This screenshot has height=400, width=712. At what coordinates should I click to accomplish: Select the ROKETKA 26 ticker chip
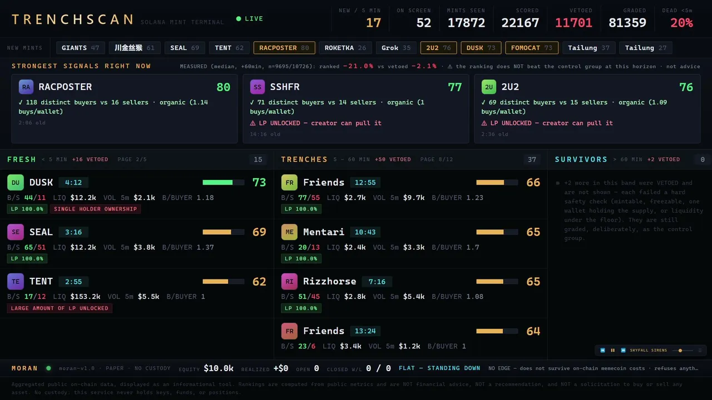pyautogui.click(x=345, y=48)
